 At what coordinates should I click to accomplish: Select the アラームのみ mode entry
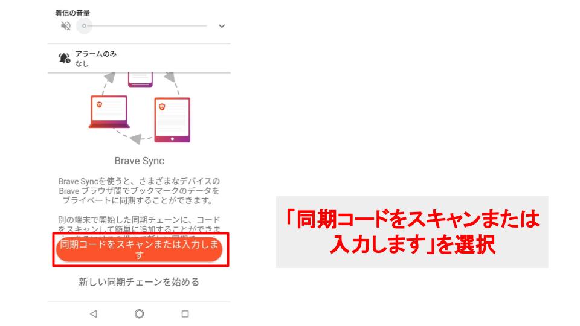139,59
